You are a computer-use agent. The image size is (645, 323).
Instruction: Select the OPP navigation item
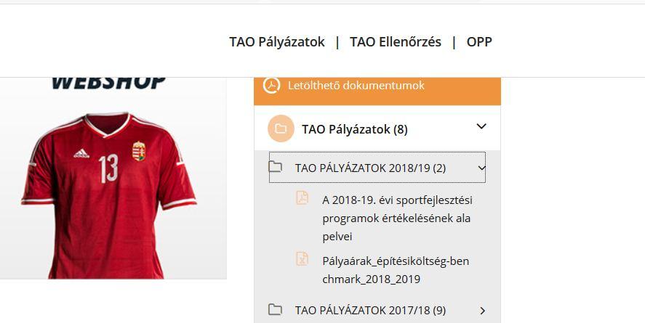479,42
